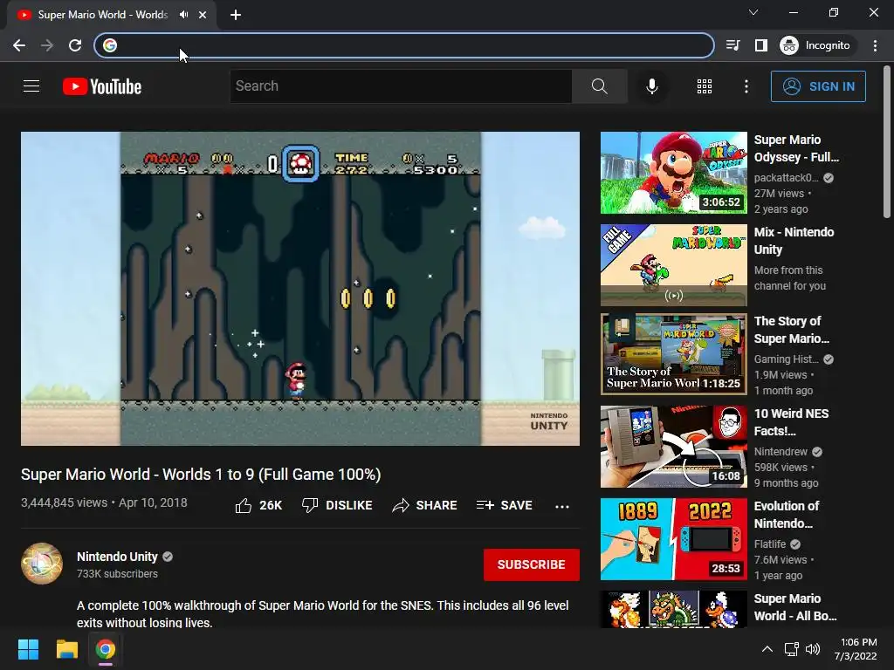Open the Nintendo Unity channel name link

118,557
